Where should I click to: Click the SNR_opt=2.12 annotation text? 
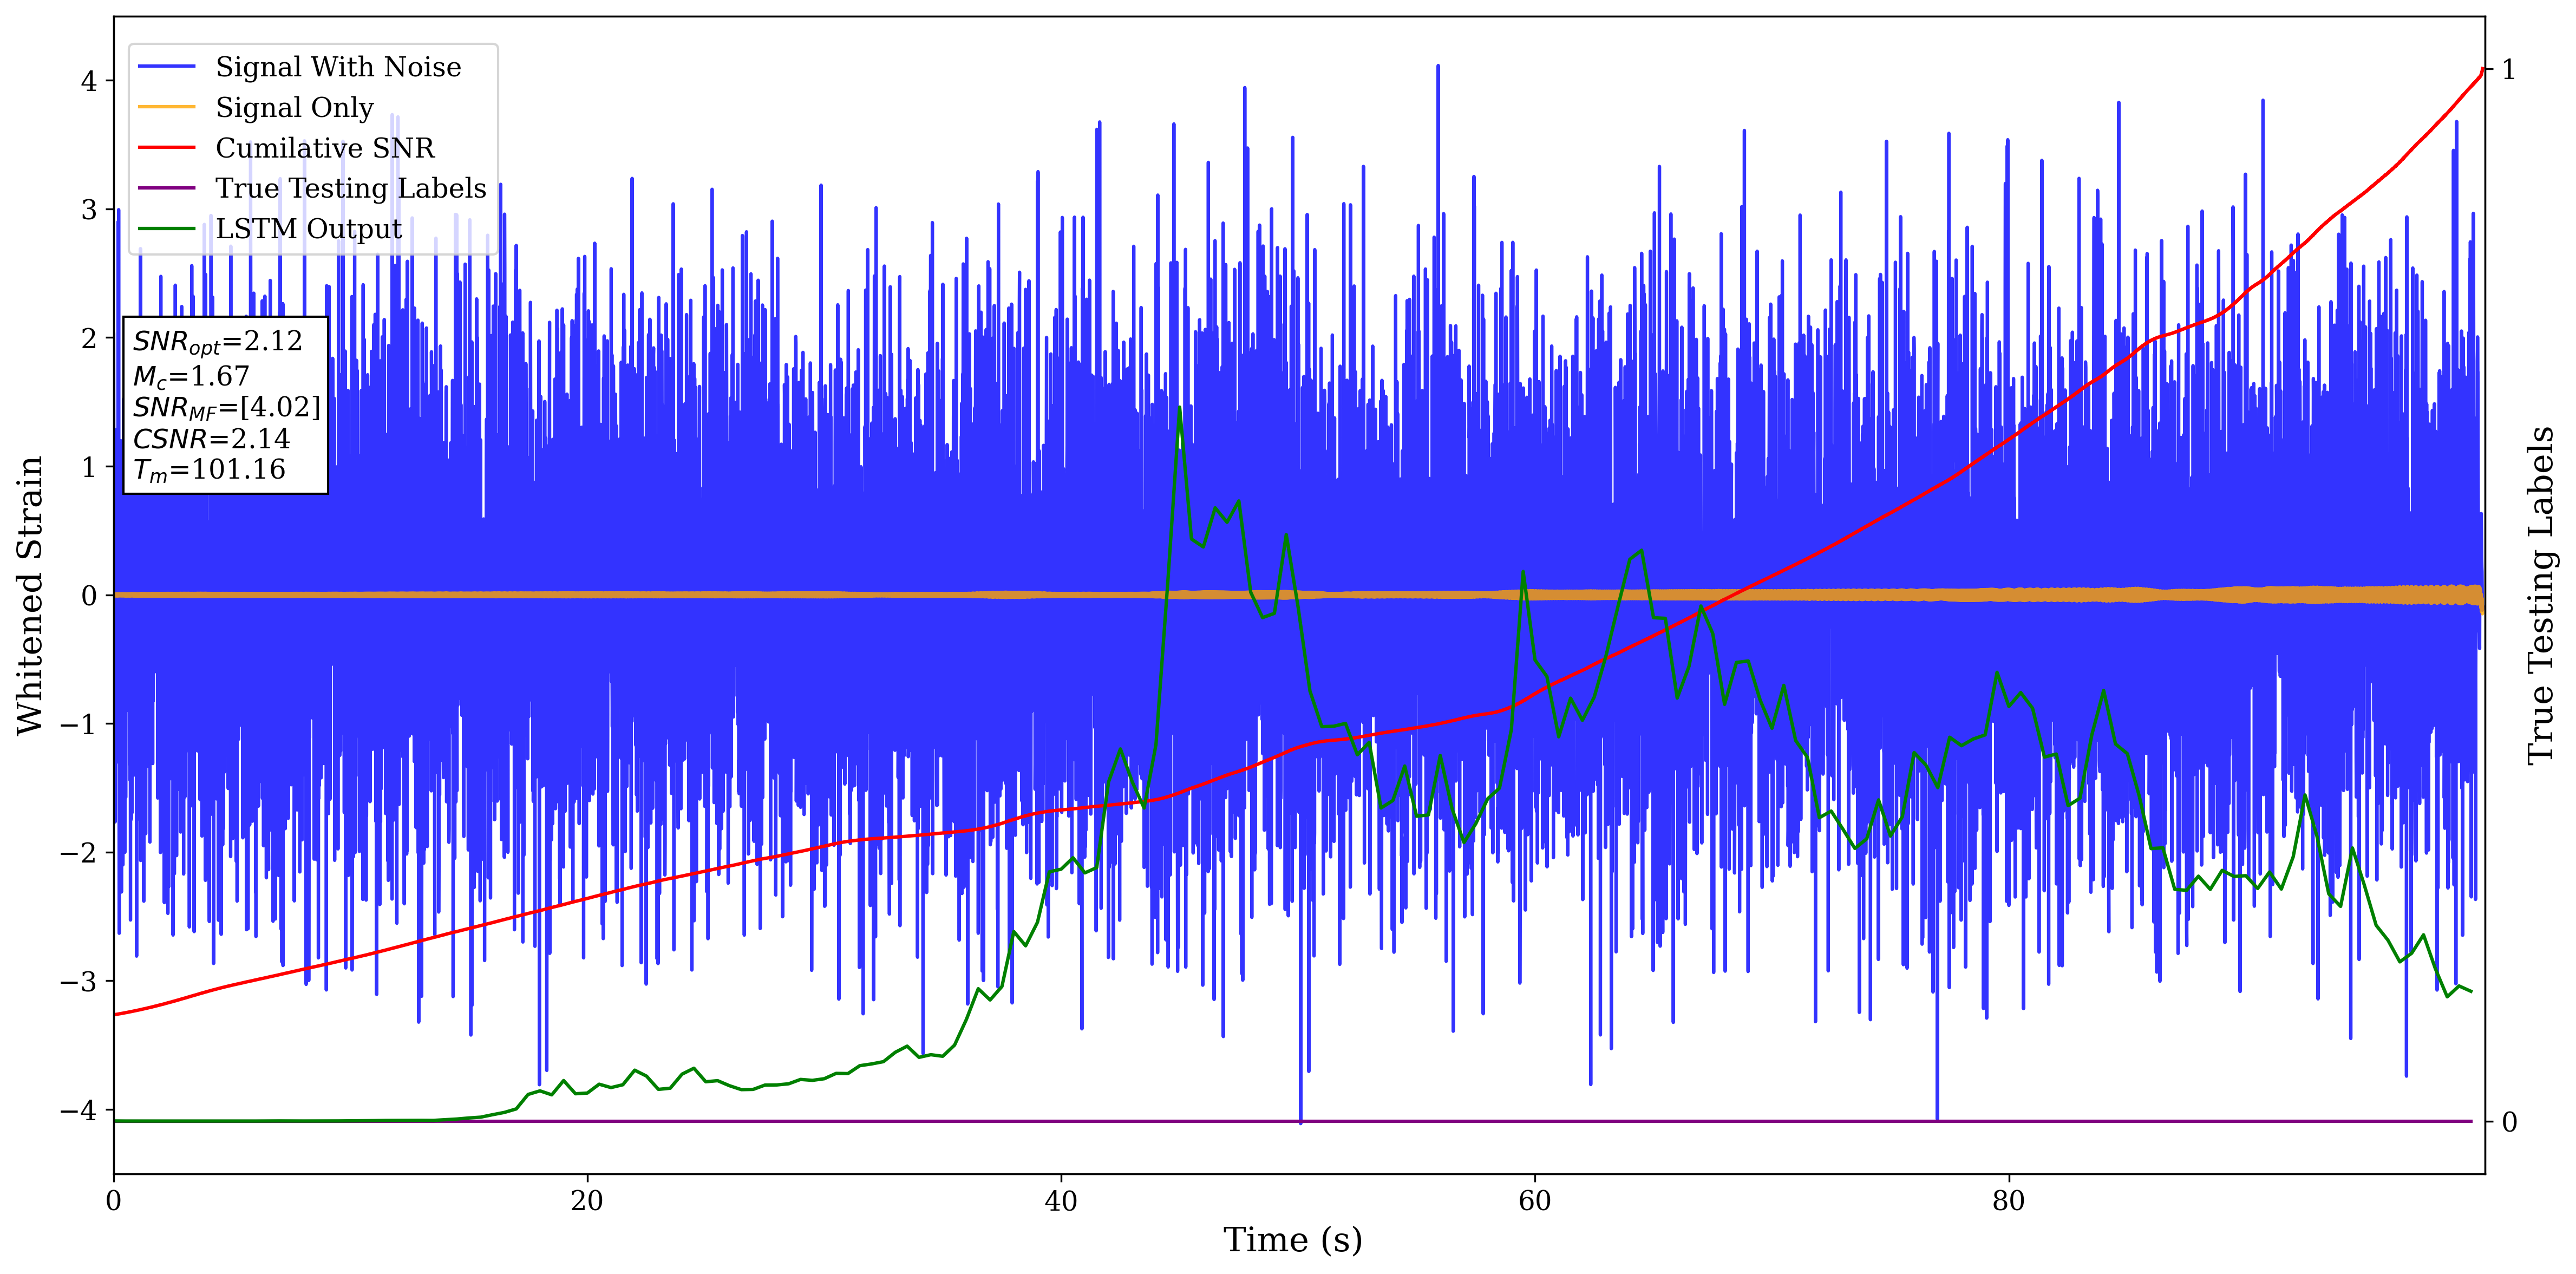point(217,342)
